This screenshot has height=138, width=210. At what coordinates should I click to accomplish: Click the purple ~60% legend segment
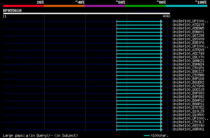coord(105,6)
